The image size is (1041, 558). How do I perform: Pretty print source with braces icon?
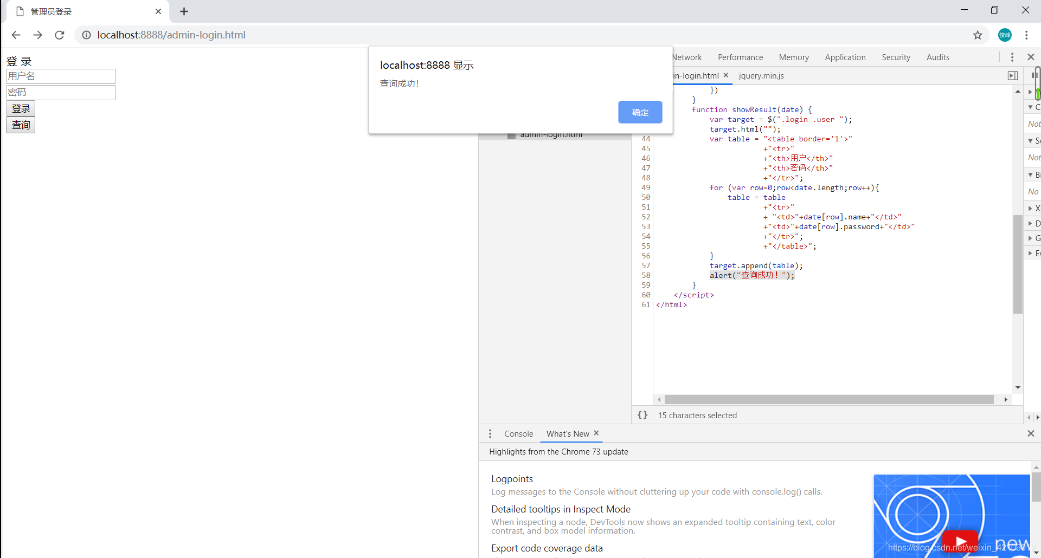point(642,415)
